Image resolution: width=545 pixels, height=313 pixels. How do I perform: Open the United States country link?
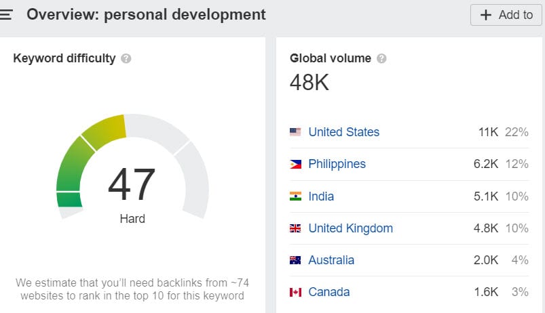pyautogui.click(x=343, y=132)
